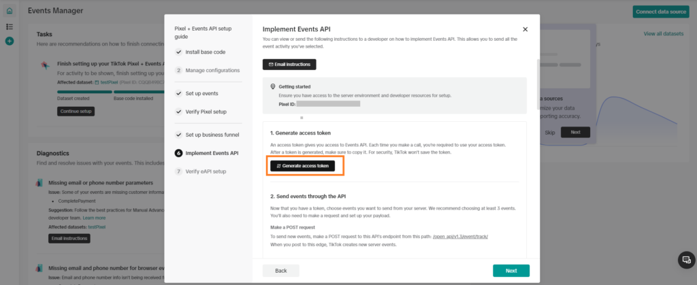Click the green plus add icon
This screenshot has height=285, width=697.
coord(9,41)
